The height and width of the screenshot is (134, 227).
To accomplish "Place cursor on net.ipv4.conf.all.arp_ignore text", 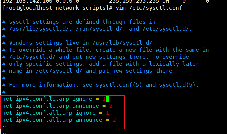I will (x=49, y=113).
